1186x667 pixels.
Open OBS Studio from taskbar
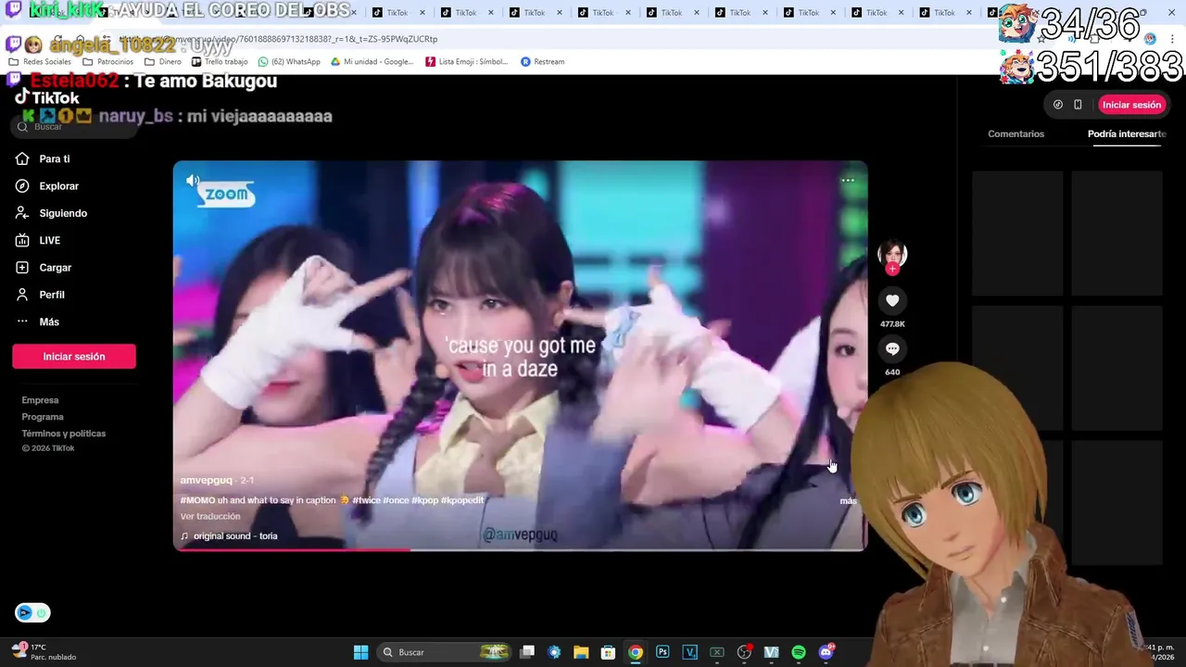(x=744, y=652)
